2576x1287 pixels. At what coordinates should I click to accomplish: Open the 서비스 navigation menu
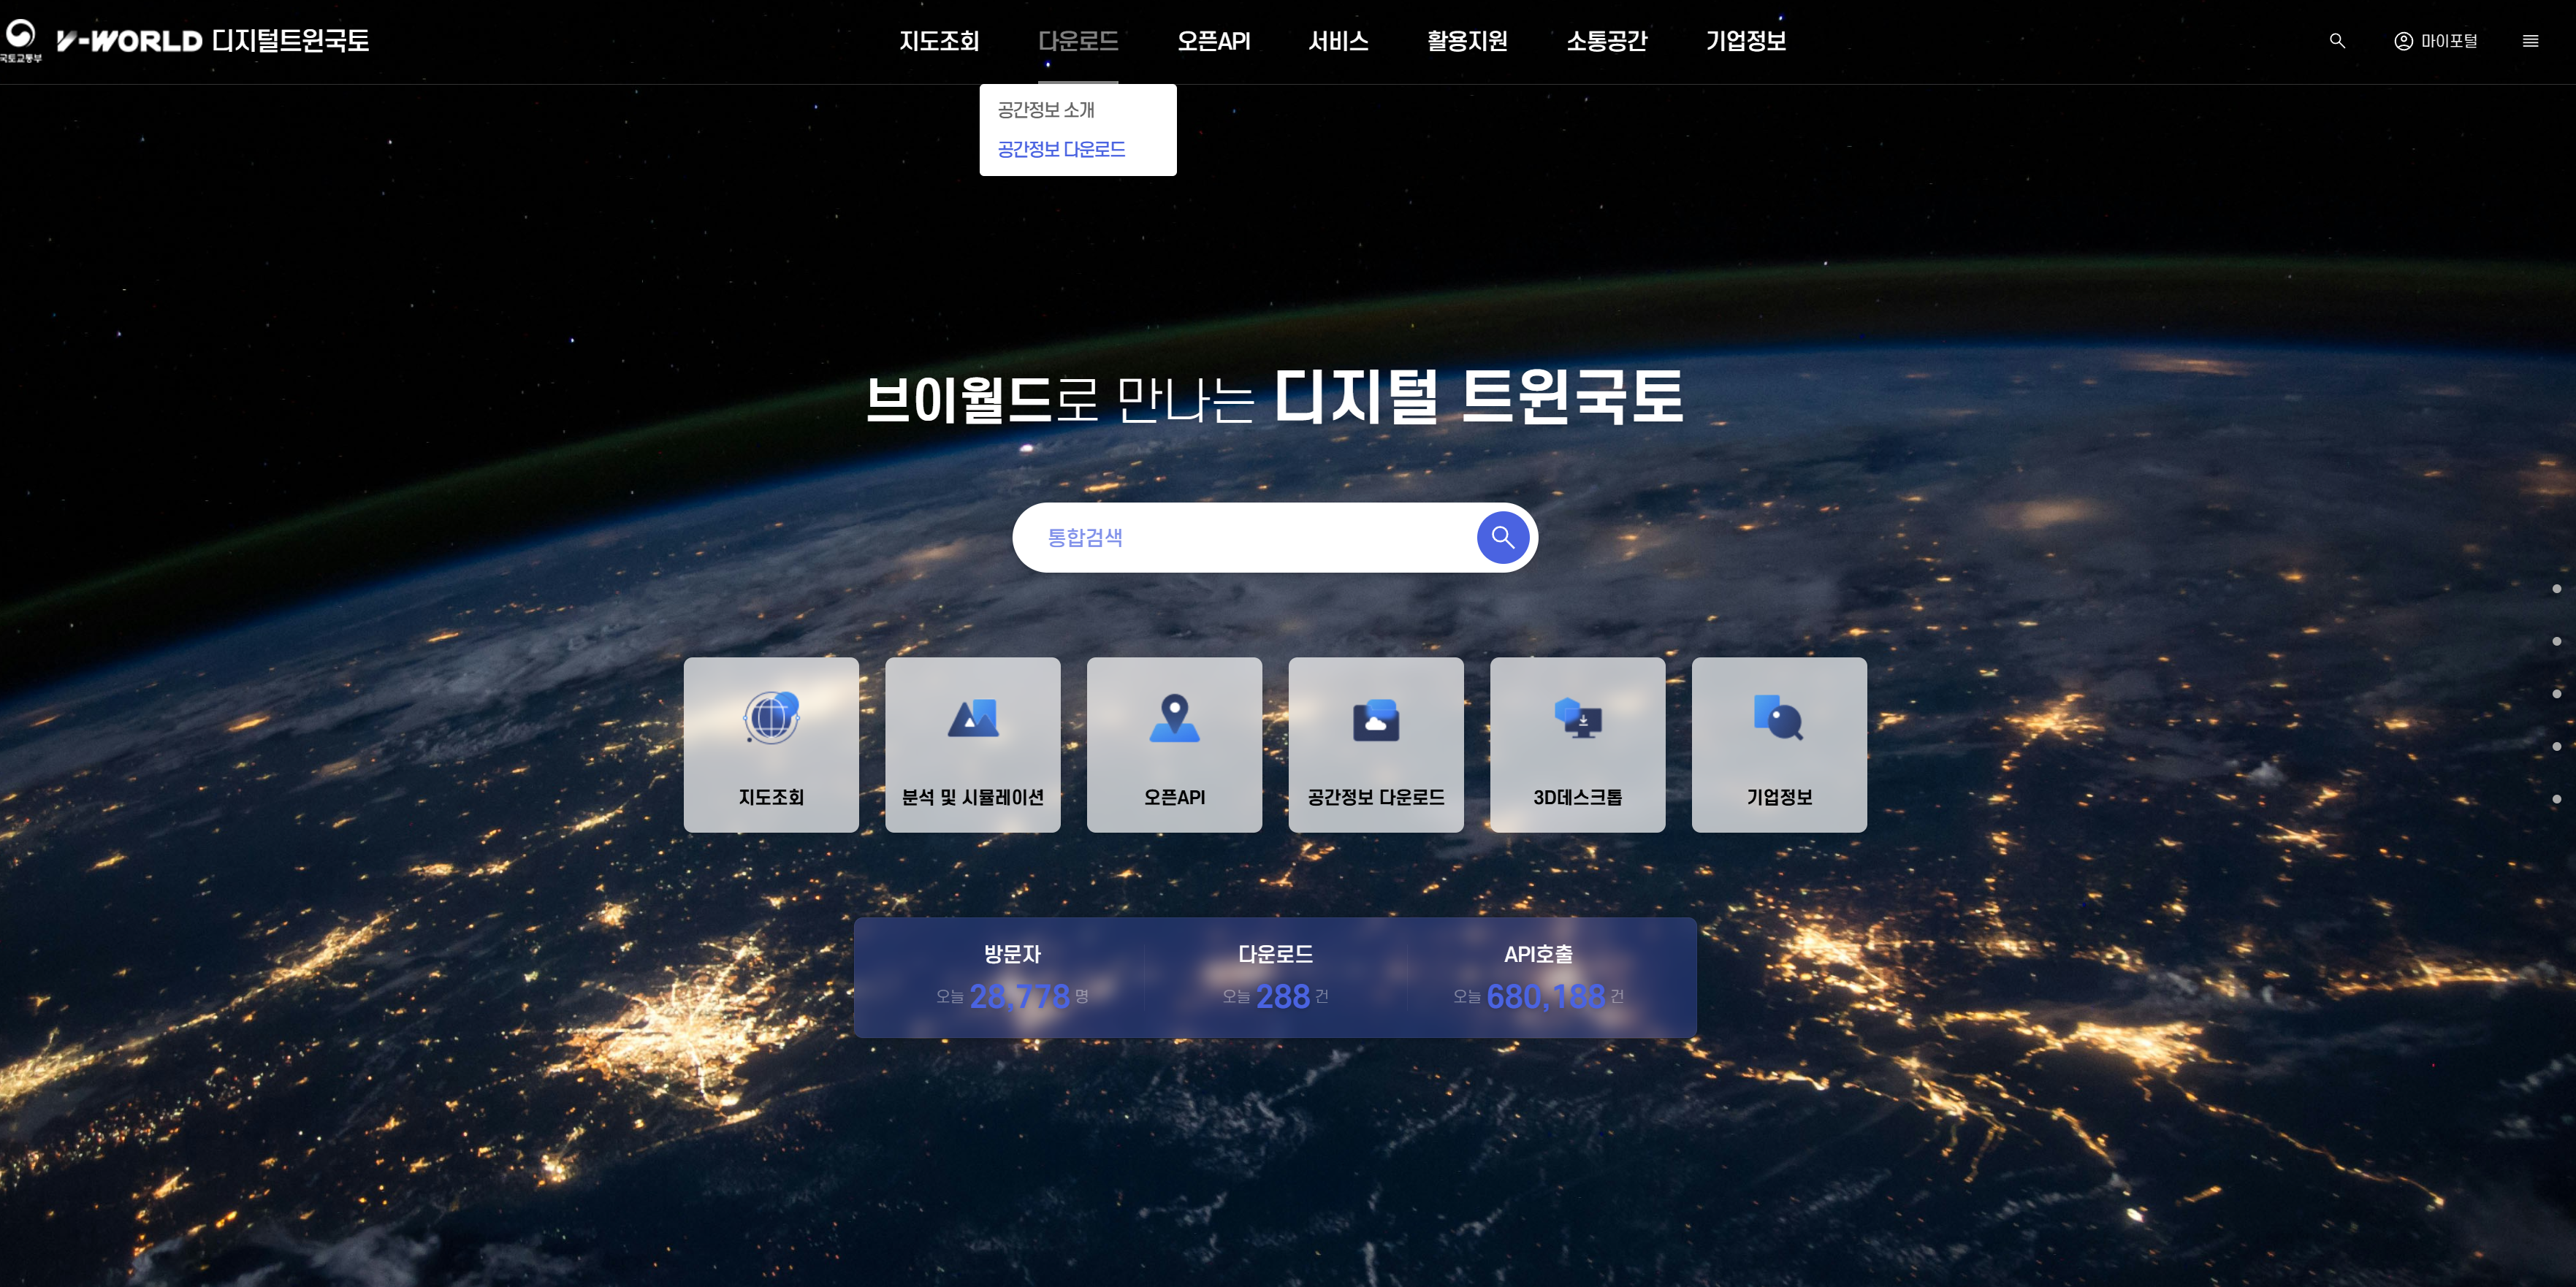[1338, 41]
